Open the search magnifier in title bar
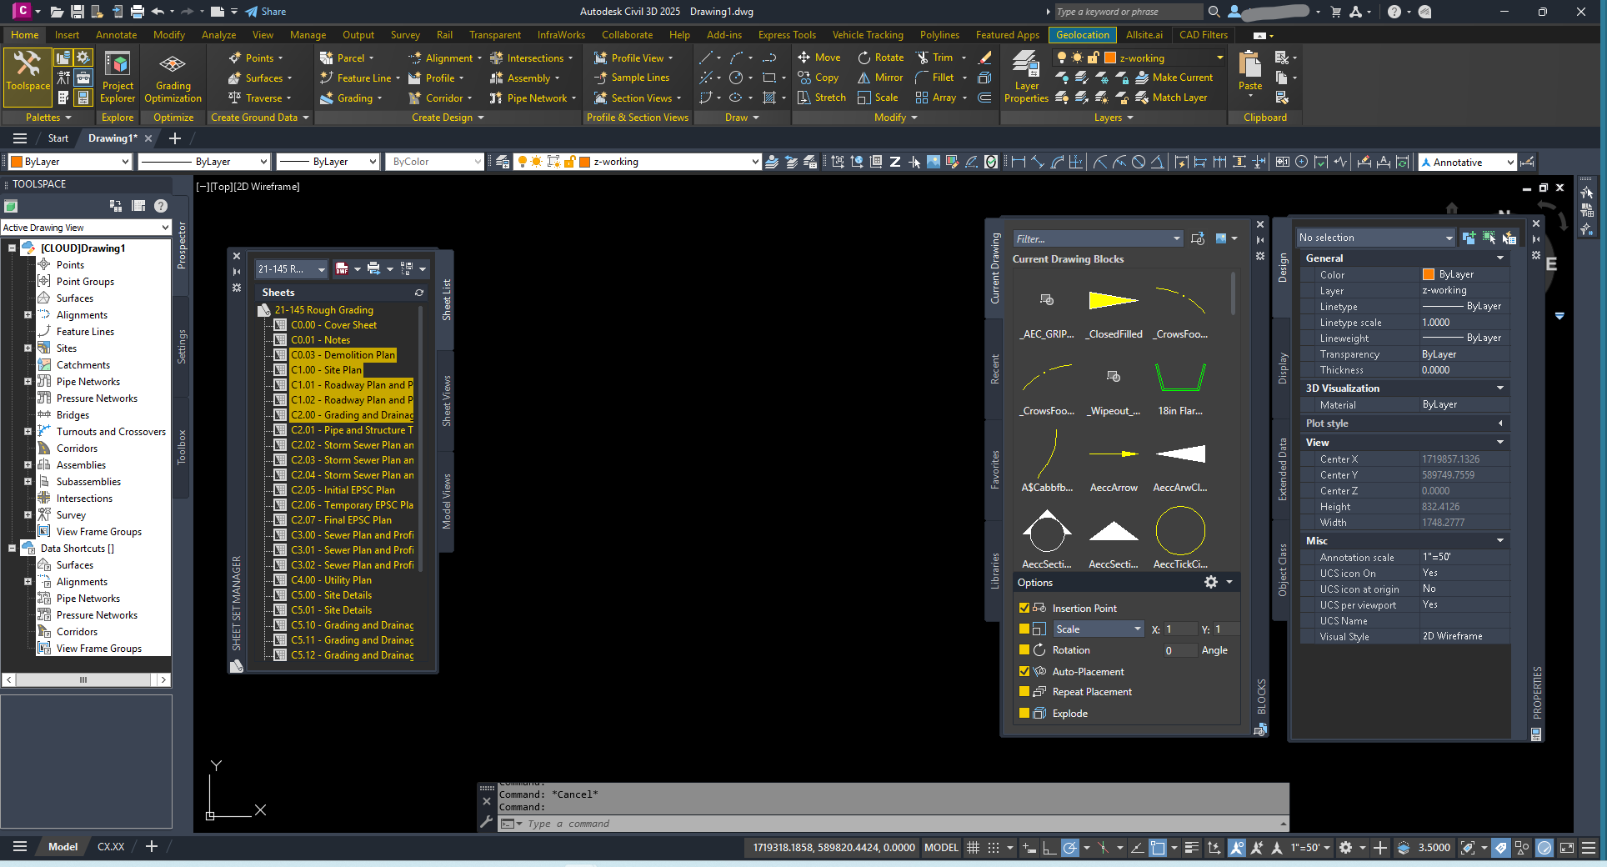The width and height of the screenshot is (1607, 867). click(x=1214, y=12)
